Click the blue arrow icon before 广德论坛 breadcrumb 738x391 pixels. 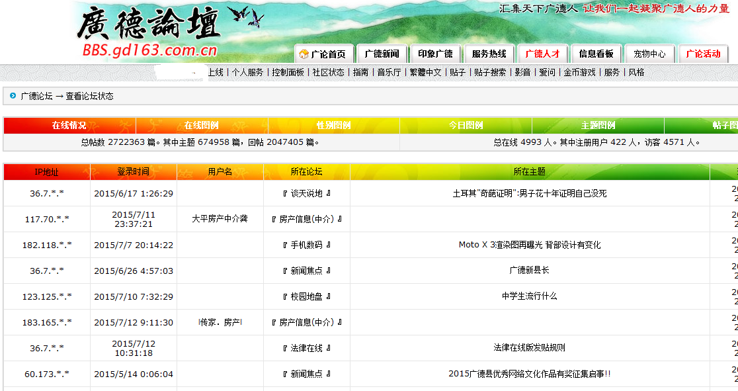(13, 96)
